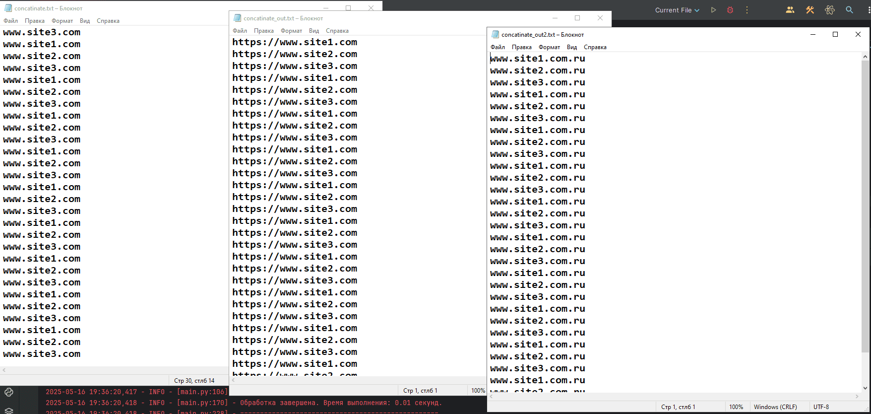The height and width of the screenshot is (414, 871).
Task: Click Стр 30, стлб 14 status in concatinate.txt
Action: coord(194,381)
